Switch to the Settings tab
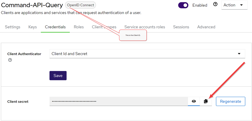Screen dimensions: 252x121 (12, 27)
